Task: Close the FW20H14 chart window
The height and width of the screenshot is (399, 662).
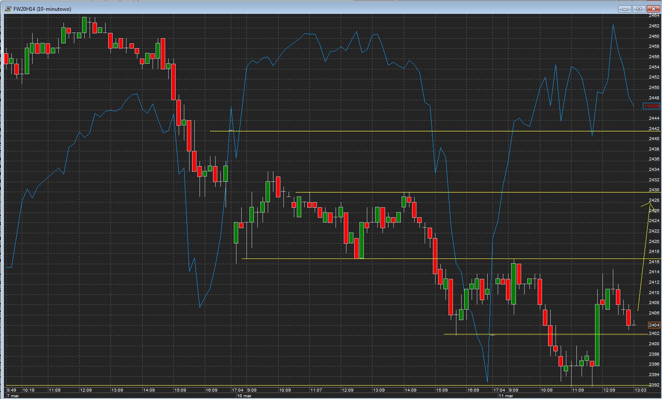Action: coord(653,9)
